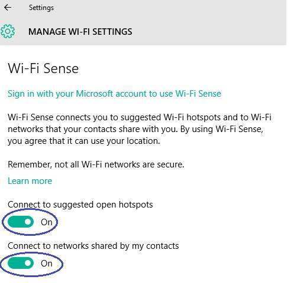This screenshot has width=307, height=283.
Task: Click the Wi-Fi Sense description paragraph
Action: pyautogui.click(x=140, y=129)
